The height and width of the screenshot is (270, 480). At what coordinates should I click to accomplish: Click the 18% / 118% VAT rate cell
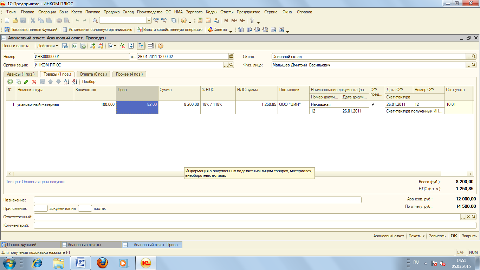pyautogui.click(x=218, y=107)
